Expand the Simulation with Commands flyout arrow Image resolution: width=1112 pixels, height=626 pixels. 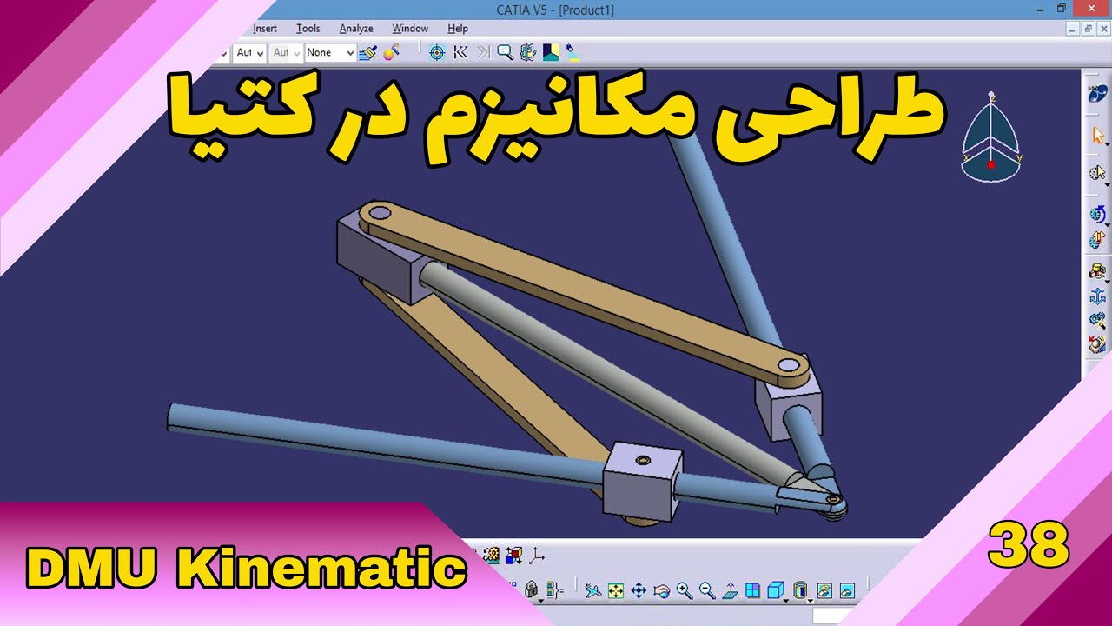click(1107, 184)
